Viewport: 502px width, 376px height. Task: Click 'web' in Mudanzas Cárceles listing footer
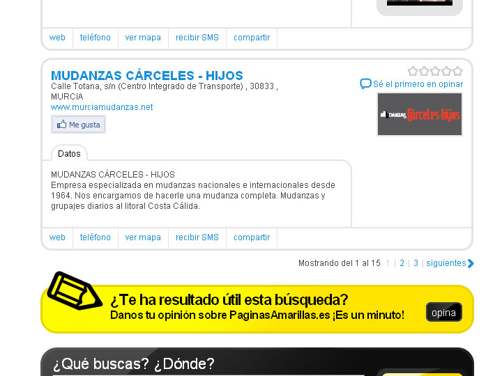pos(57,237)
